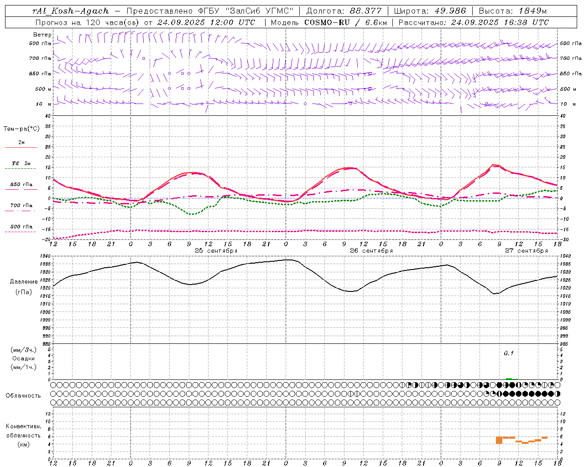Click the Прогноз на 120 часа(ов) text
This screenshot has width=584, height=467.
[x=88, y=22]
